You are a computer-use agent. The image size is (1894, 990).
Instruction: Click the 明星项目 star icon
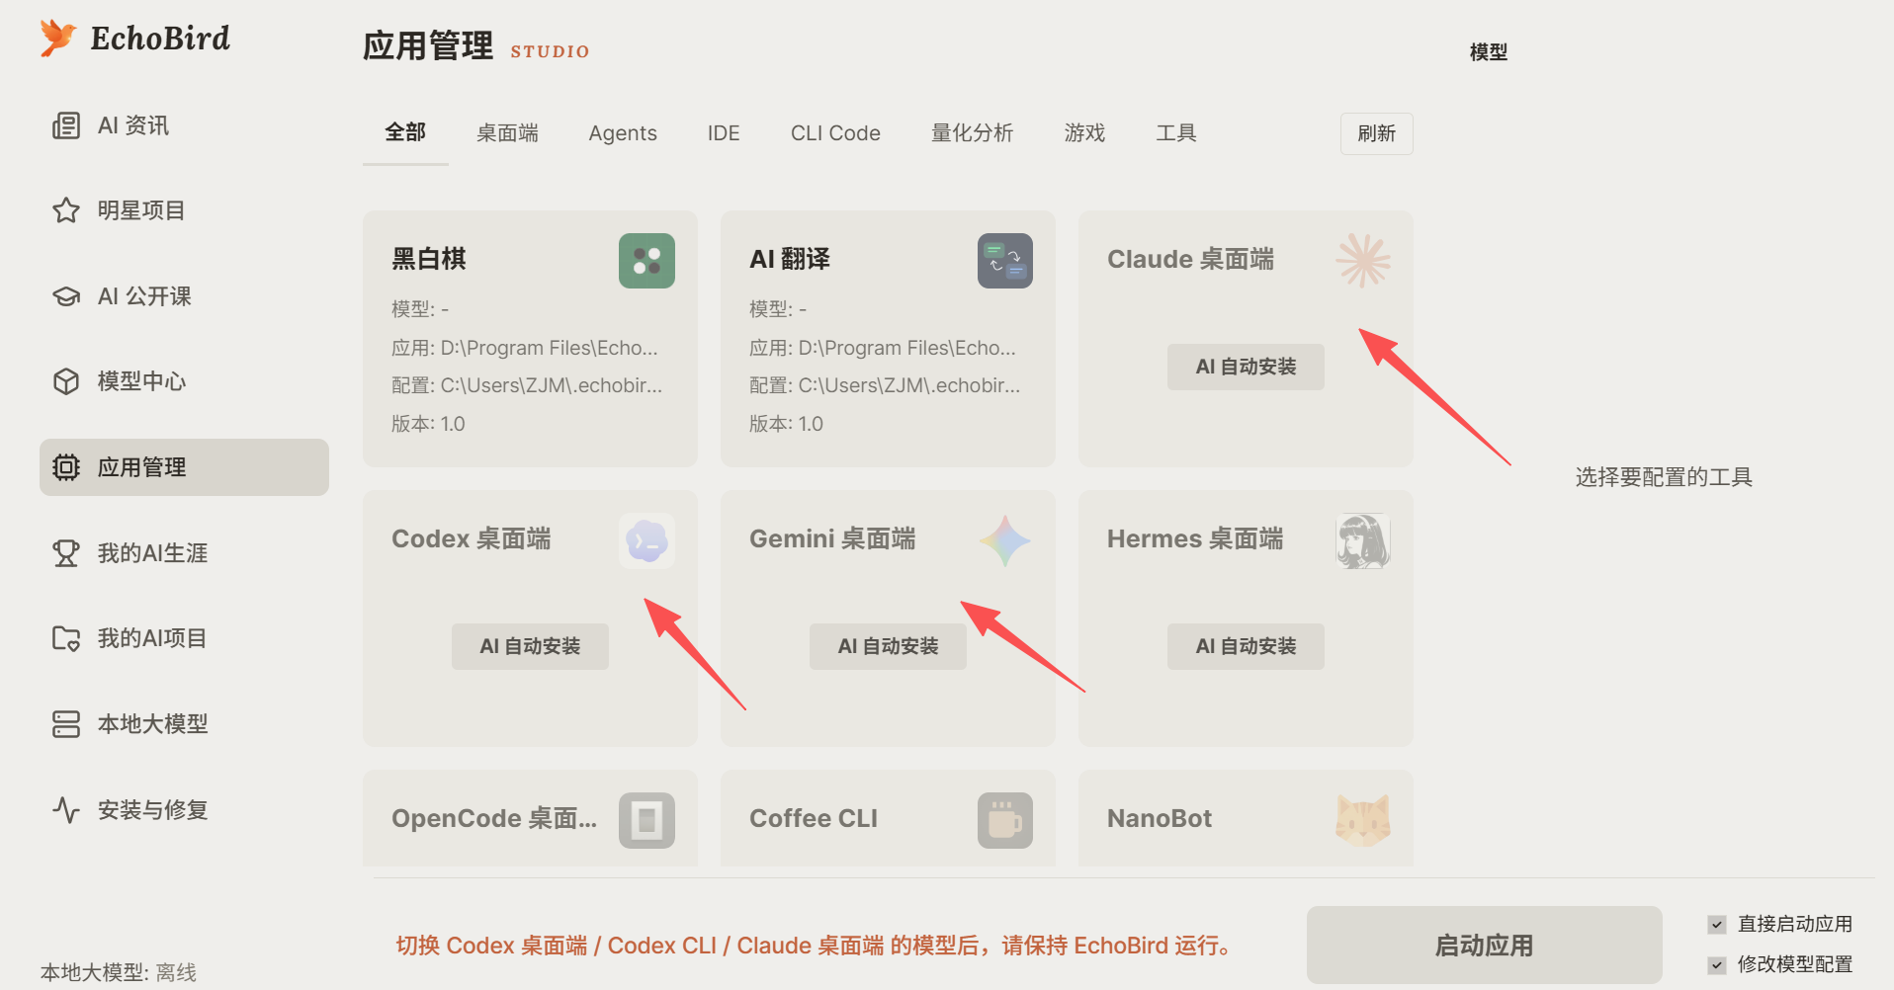pos(66,210)
